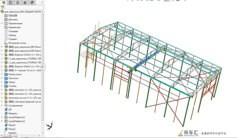Viewport: 238px width, 138px height.
Task: Click the Прогоны folder icon
Action: pyautogui.click(x=6, y=78)
